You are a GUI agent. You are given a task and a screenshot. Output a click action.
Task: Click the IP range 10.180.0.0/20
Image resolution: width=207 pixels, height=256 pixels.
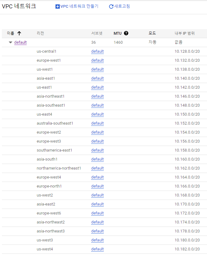click(187, 240)
